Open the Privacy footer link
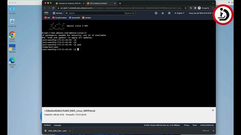This screenshot has width=241, height=135. click(187, 125)
